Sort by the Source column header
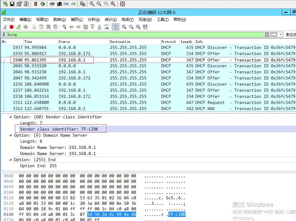The height and width of the screenshot is (221, 296). (x=83, y=42)
